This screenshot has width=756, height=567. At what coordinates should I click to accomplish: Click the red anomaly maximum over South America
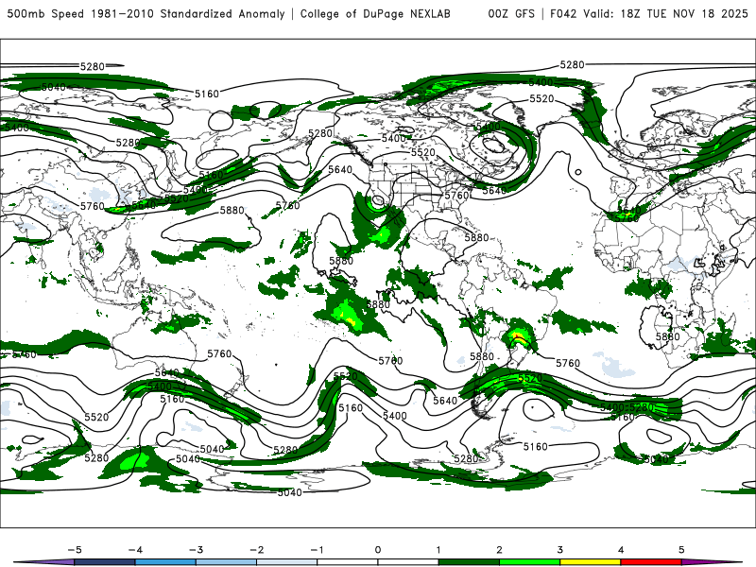tap(517, 335)
